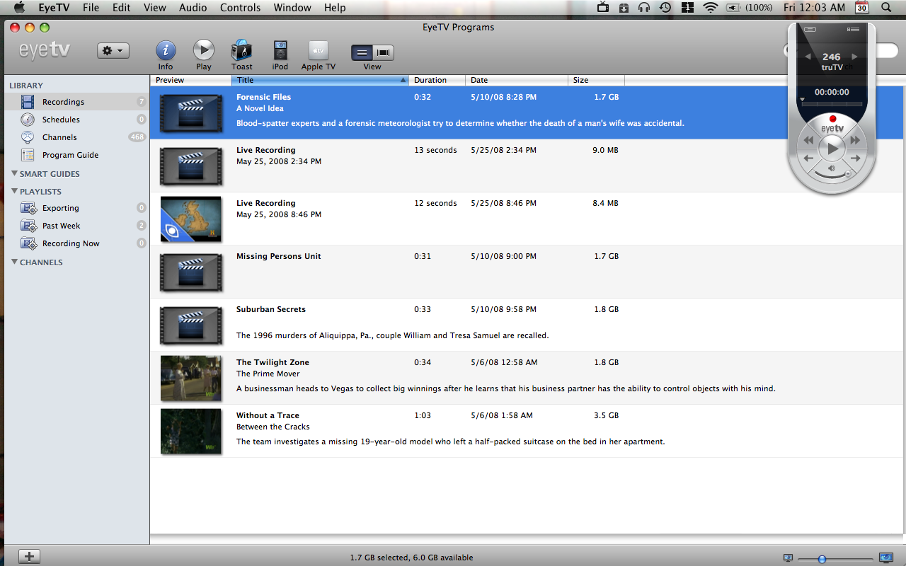Viewport: 906px width, 566px height.
Task: Go to the previous channel on the remote
Action: point(808,57)
